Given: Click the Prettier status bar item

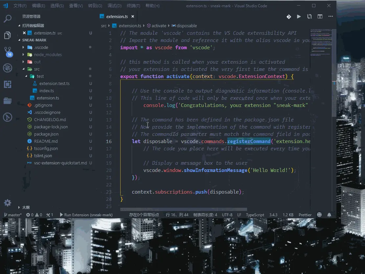Looking at the screenshot, I should pyautogui.click(x=305, y=215).
